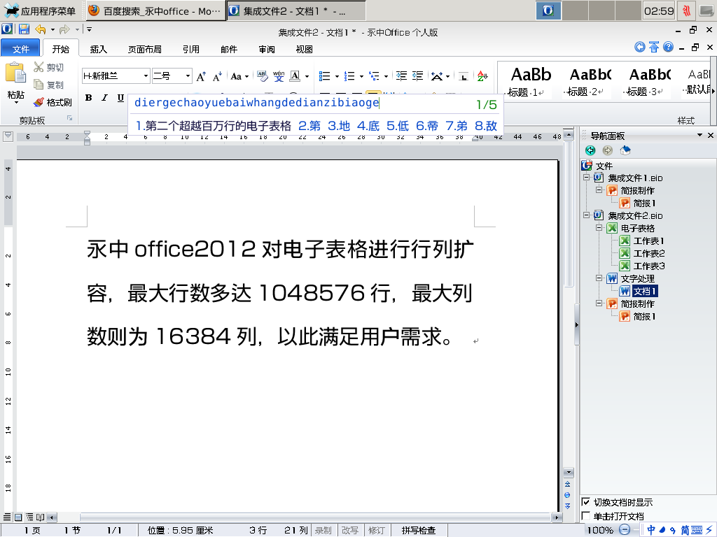Toggle 拼写检查 in the status bar

(419, 530)
